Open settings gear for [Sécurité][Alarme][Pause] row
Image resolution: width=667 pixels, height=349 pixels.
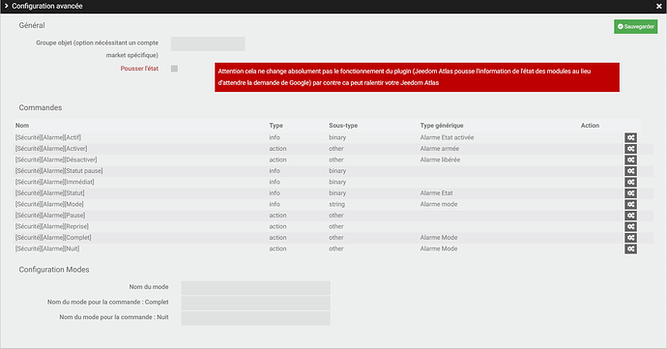(x=630, y=216)
